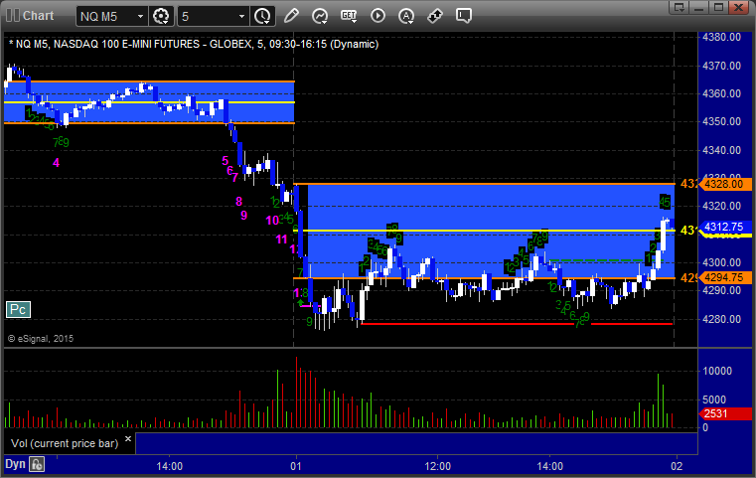Image resolution: width=756 pixels, height=478 pixels.
Task: Click the magenta 4 count label
Action: tap(56, 163)
